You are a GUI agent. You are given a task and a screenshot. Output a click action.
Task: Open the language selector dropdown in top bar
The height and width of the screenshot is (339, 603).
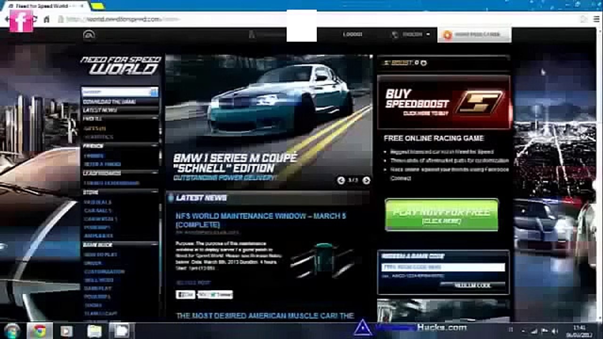[411, 34]
